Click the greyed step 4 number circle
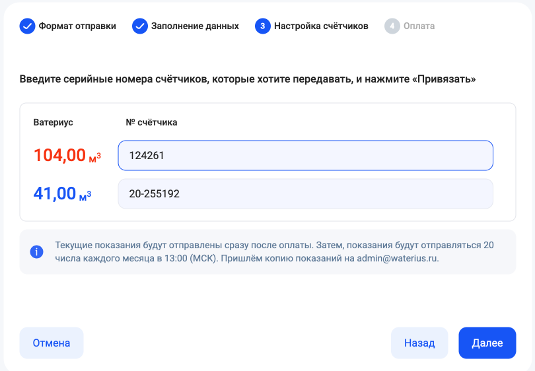The width and height of the screenshot is (535, 371). 392,26
